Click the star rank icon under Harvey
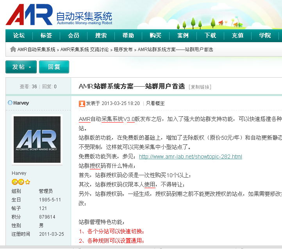Image resolution: width=282 pixels, height=249 pixels. pos(27,182)
